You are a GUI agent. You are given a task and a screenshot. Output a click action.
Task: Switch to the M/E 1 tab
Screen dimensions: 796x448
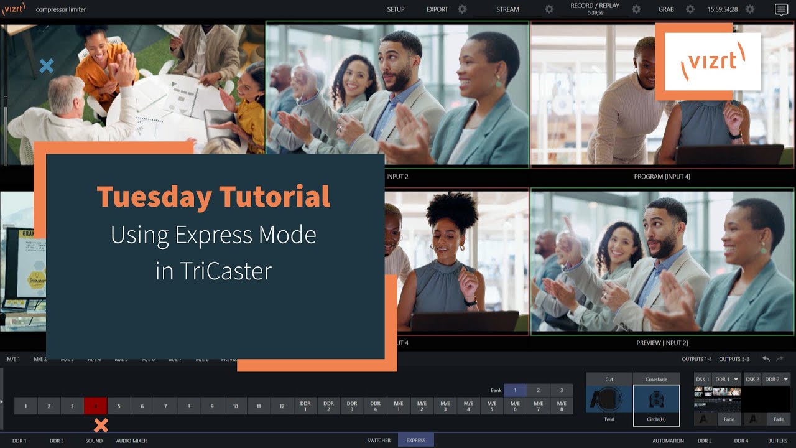13,359
